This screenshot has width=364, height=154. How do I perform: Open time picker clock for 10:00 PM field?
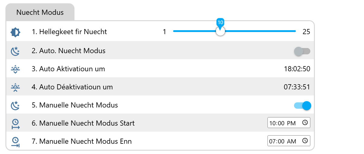(305, 123)
